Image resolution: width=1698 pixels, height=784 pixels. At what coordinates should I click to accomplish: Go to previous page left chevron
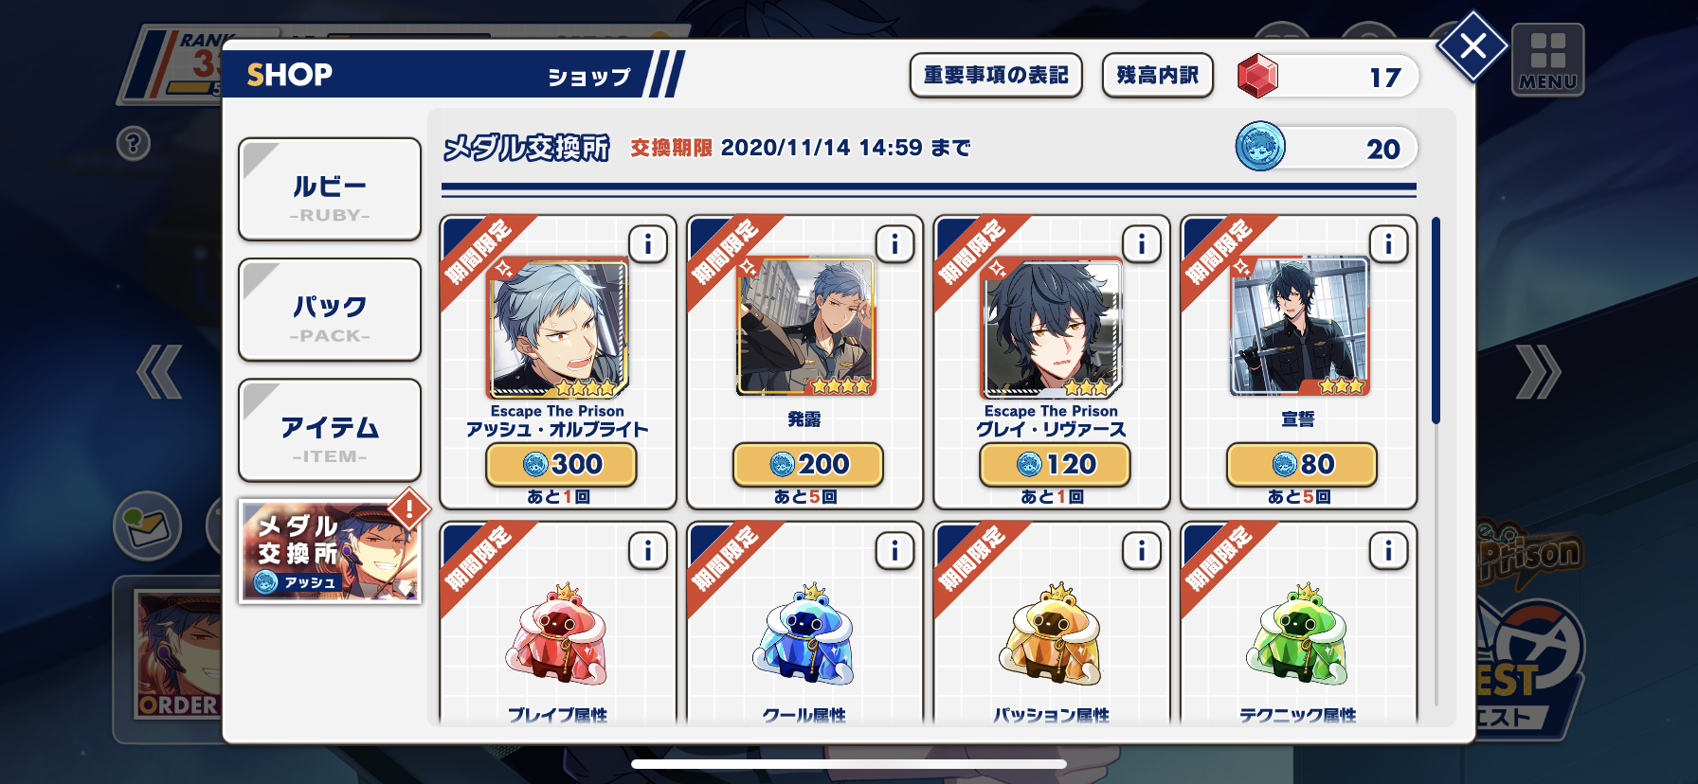click(159, 372)
